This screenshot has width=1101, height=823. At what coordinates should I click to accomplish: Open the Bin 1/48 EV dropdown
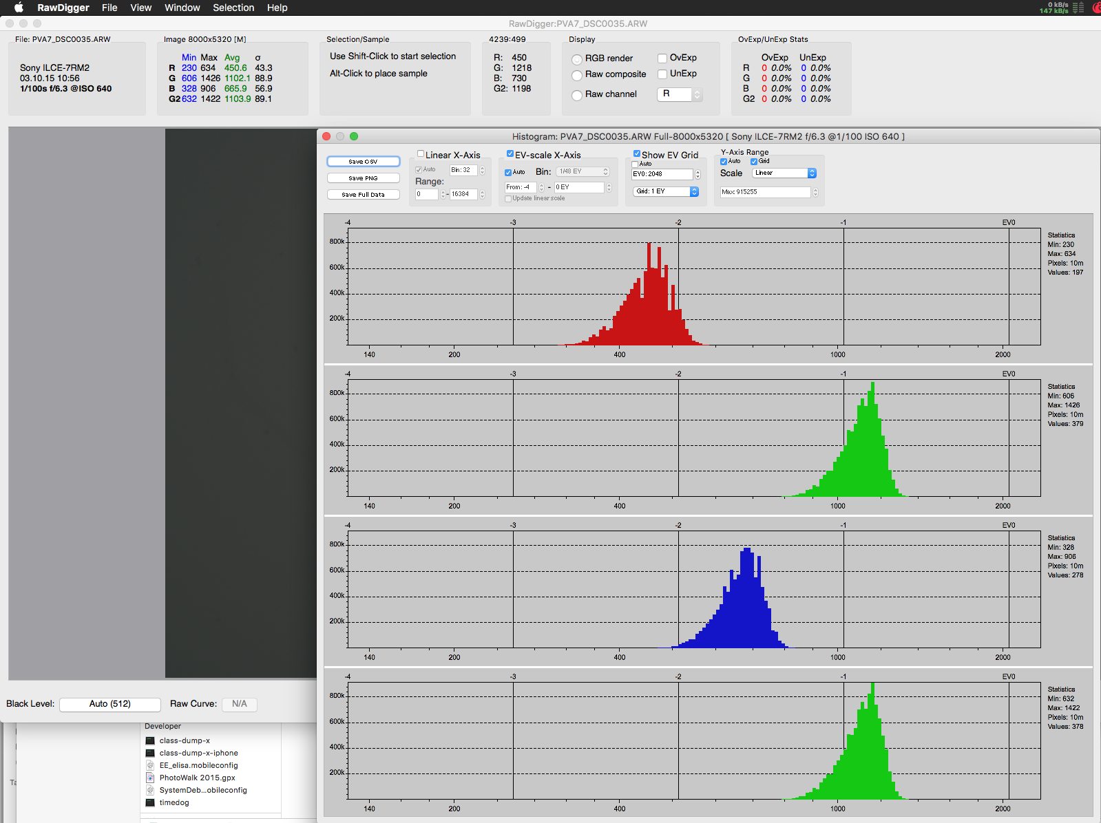click(583, 171)
